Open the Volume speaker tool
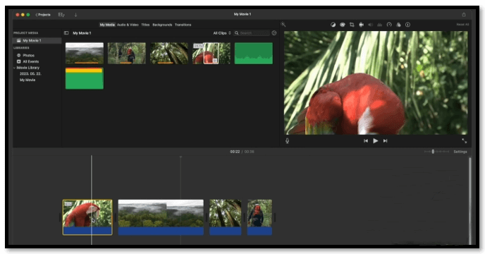The height and width of the screenshot is (254, 485). point(370,25)
